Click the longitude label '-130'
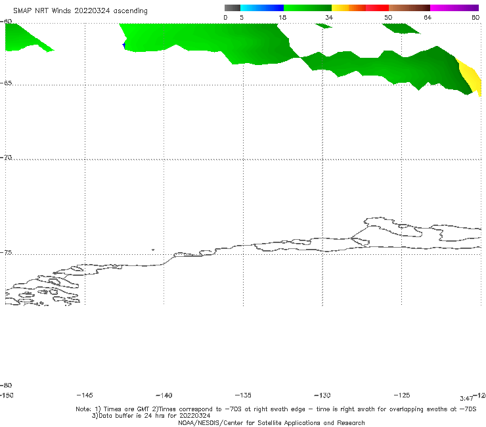Image resolution: width=486 pixels, height=427 pixels. tap(322, 395)
